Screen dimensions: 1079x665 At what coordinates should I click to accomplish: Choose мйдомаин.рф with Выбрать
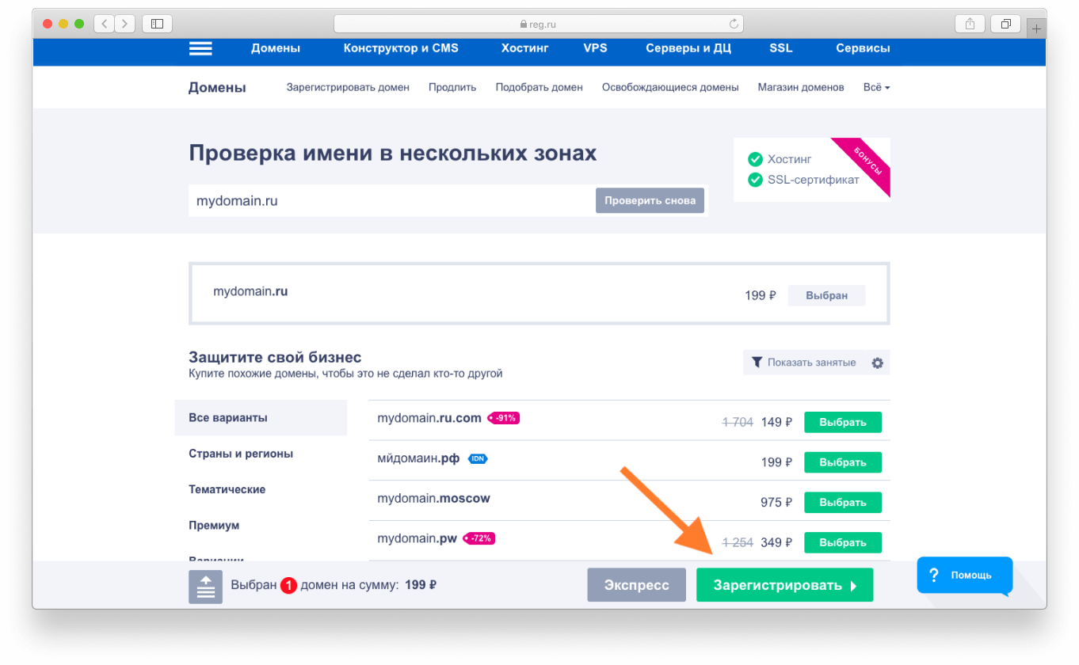click(x=842, y=462)
